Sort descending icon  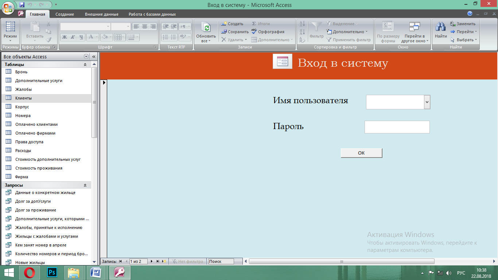[x=302, y=32]
